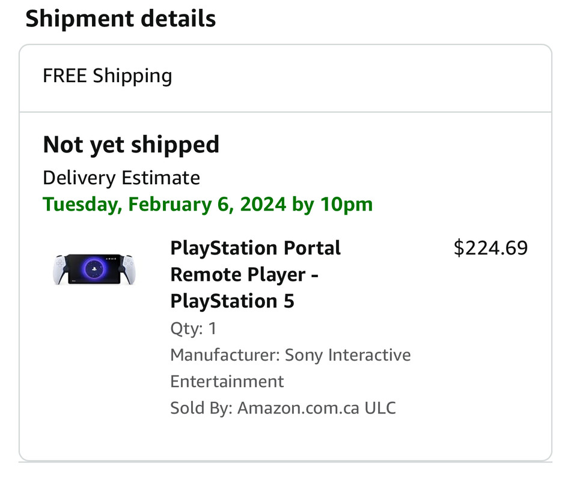
Task: Click the "Amazon.com.ca ULC" seller name
Action: click(316, 408)
